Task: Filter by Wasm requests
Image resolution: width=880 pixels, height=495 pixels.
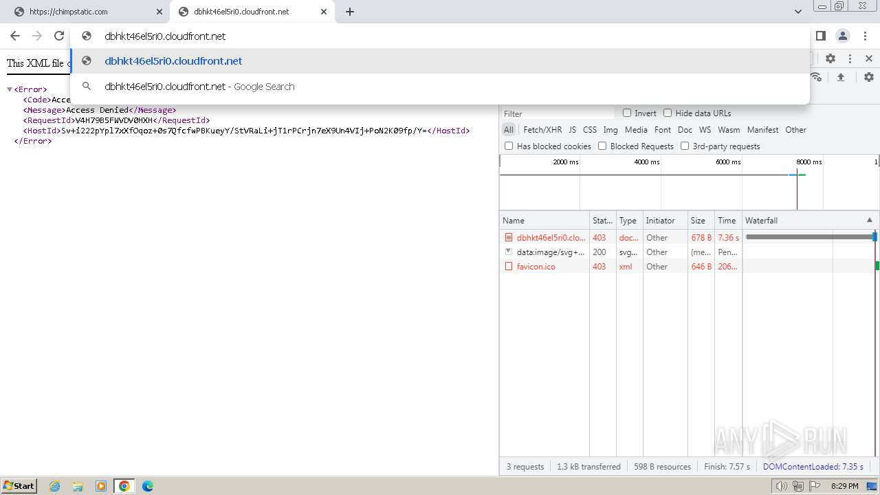Action: click(x=729, y=130)
